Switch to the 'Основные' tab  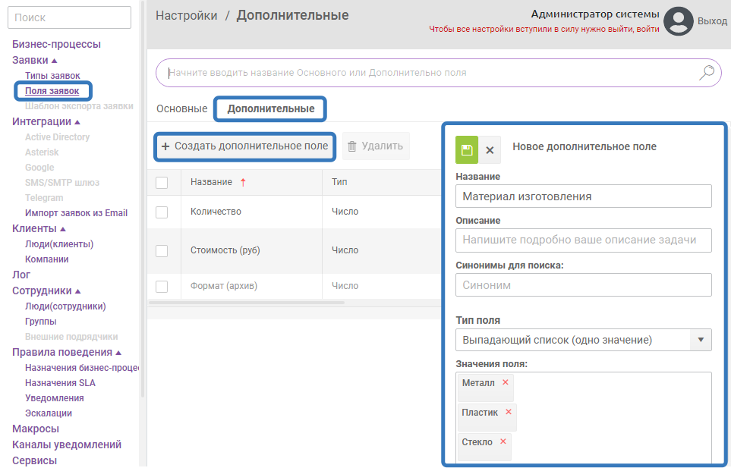[x=181, y=108]
